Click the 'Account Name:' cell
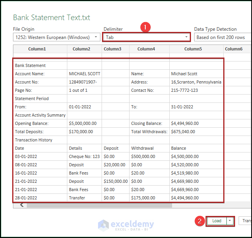 [40, 74]
